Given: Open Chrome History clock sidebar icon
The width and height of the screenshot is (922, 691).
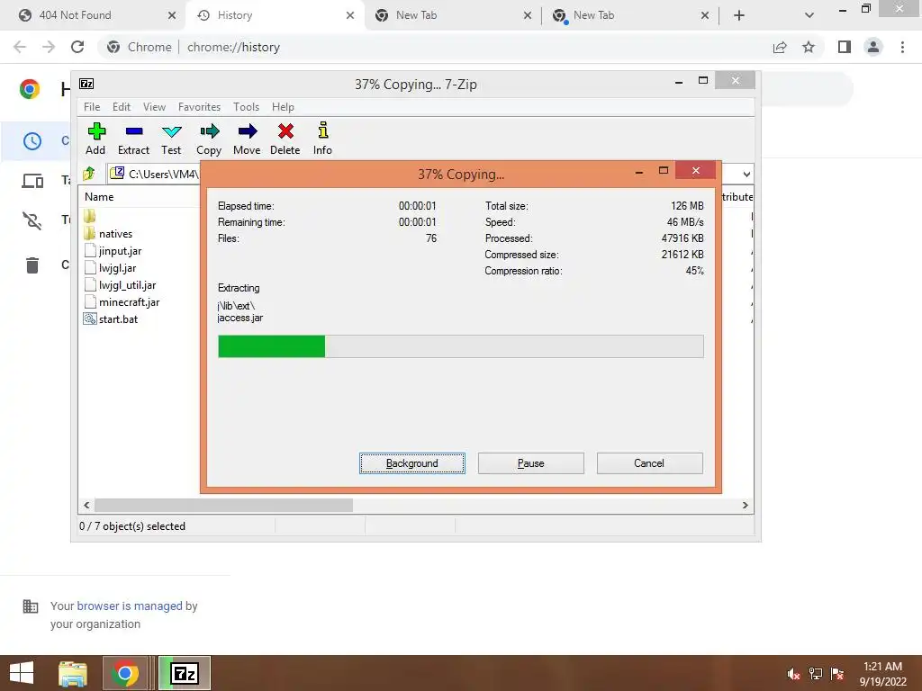Looking at the screenshot, I should 32,141.
